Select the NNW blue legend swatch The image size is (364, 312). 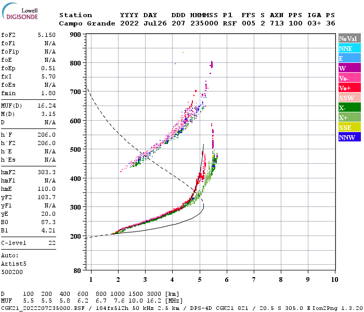349,137
